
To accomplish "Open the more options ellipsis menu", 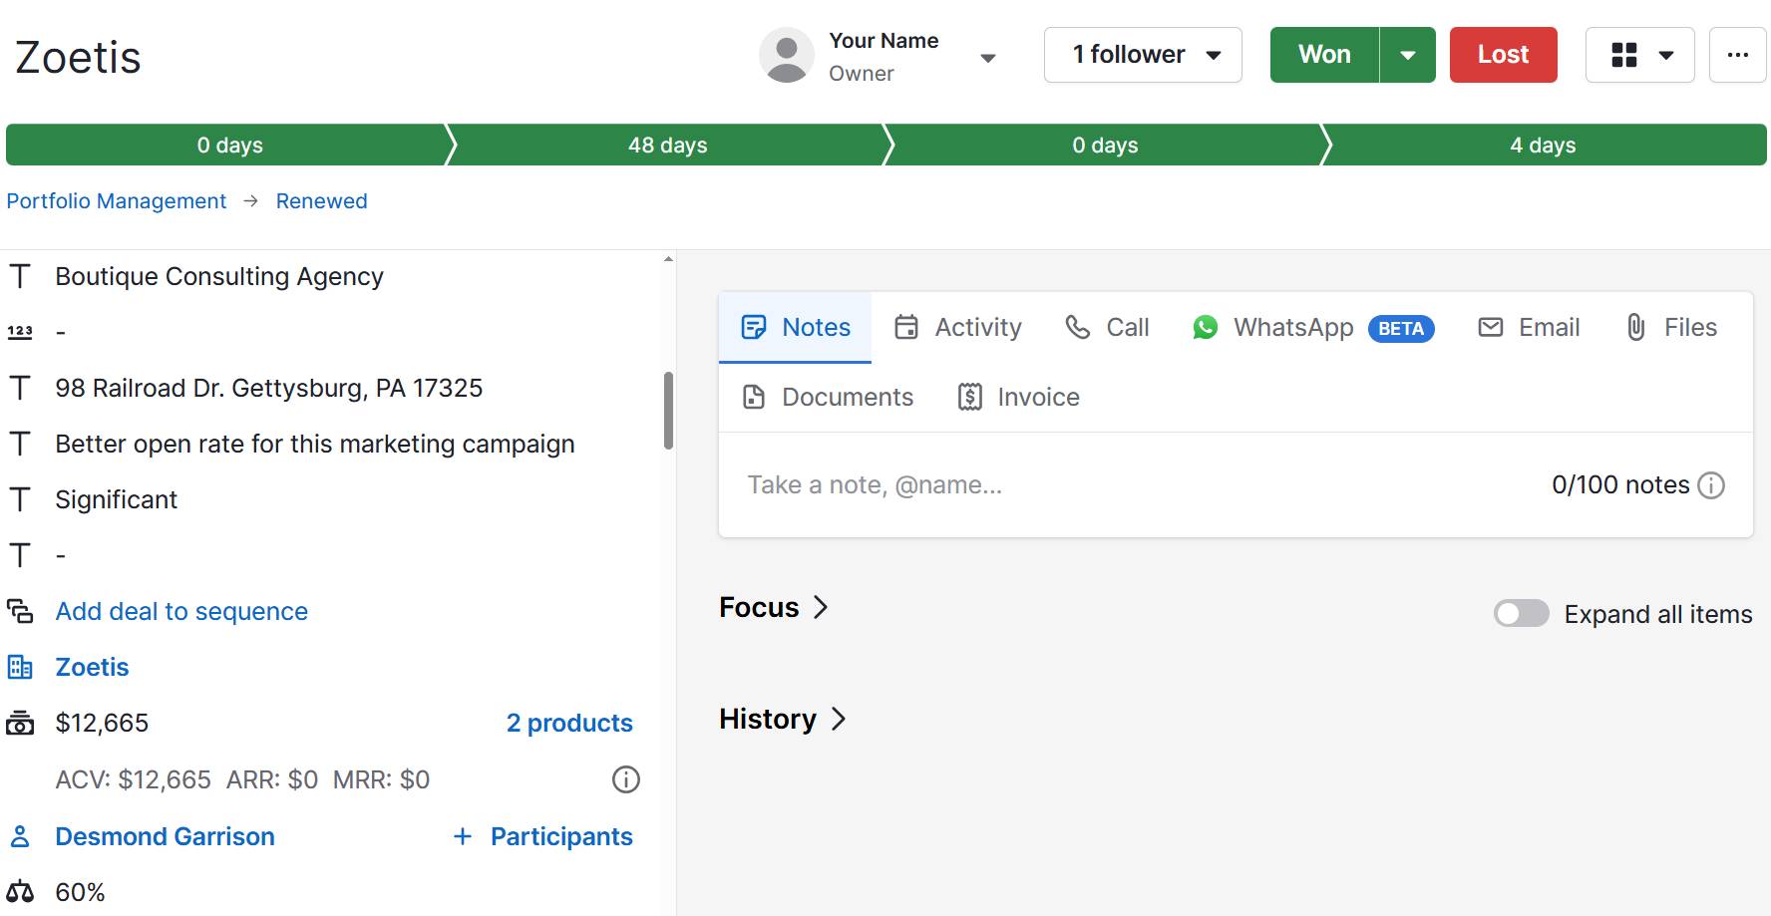I will pos(1738,55).
